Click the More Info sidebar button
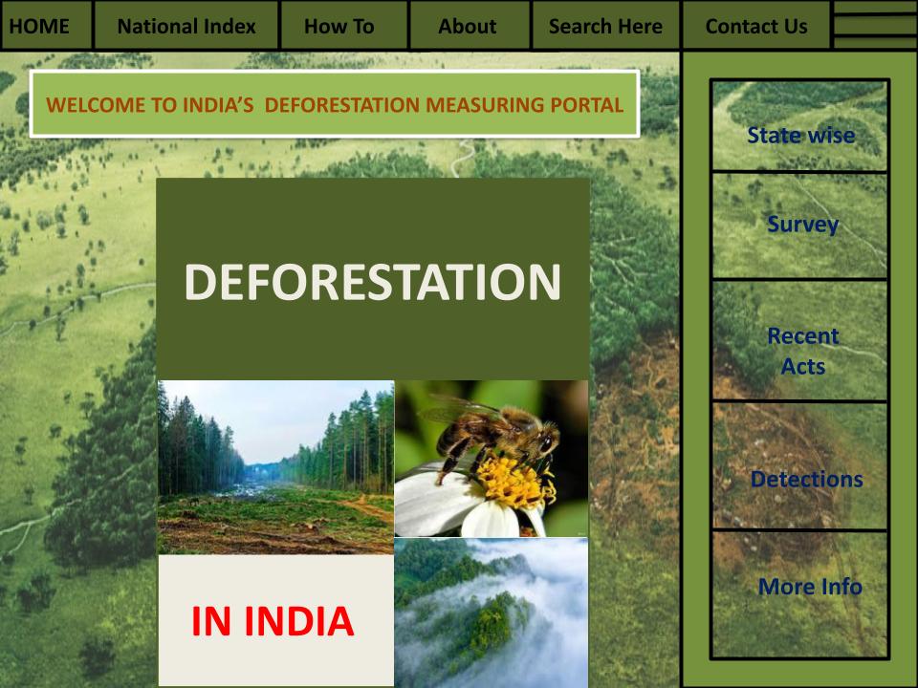 (799, 595)
